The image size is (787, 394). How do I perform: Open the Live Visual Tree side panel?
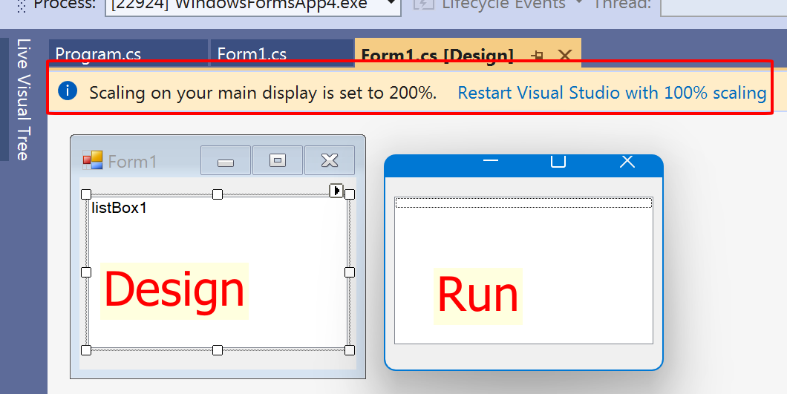(x=23, y=99)
